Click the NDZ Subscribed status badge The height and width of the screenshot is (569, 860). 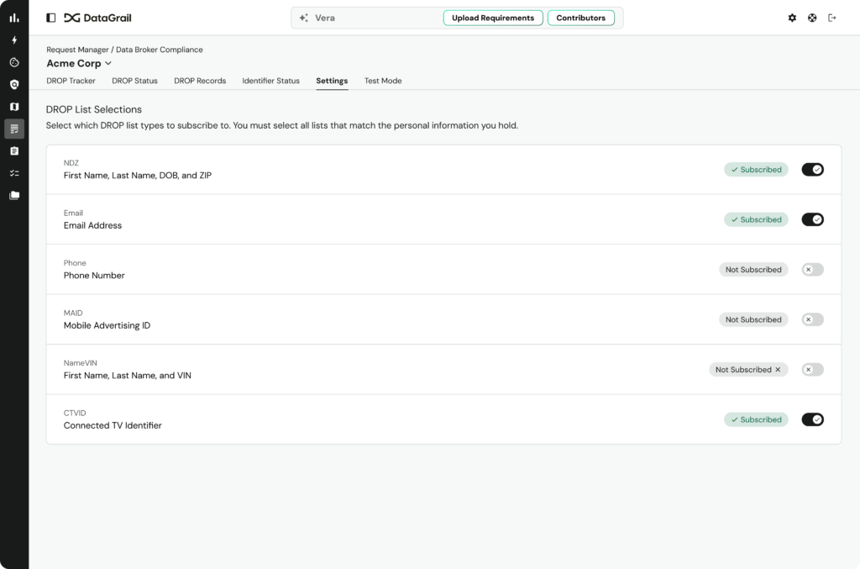[x=756, y=170]
